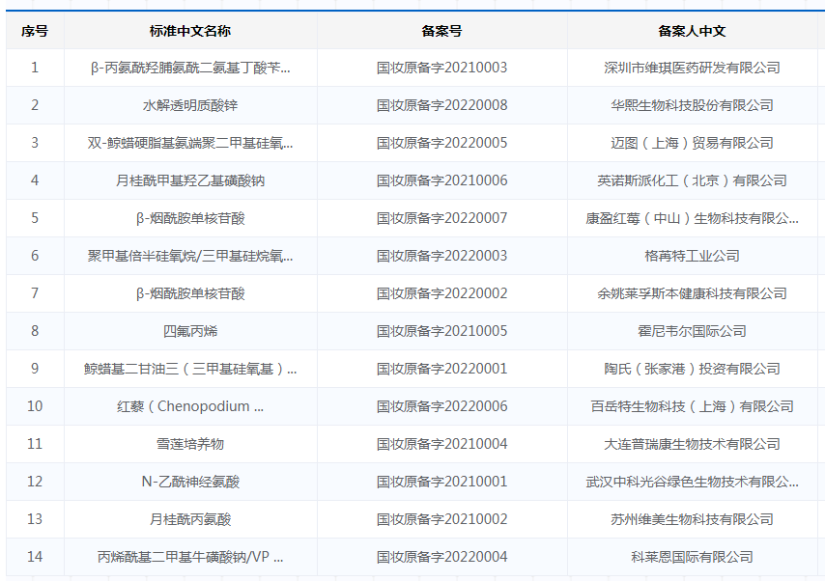Click sequence number 10
Viewport: 825px width, 581px height.
(x=35, y=406)
